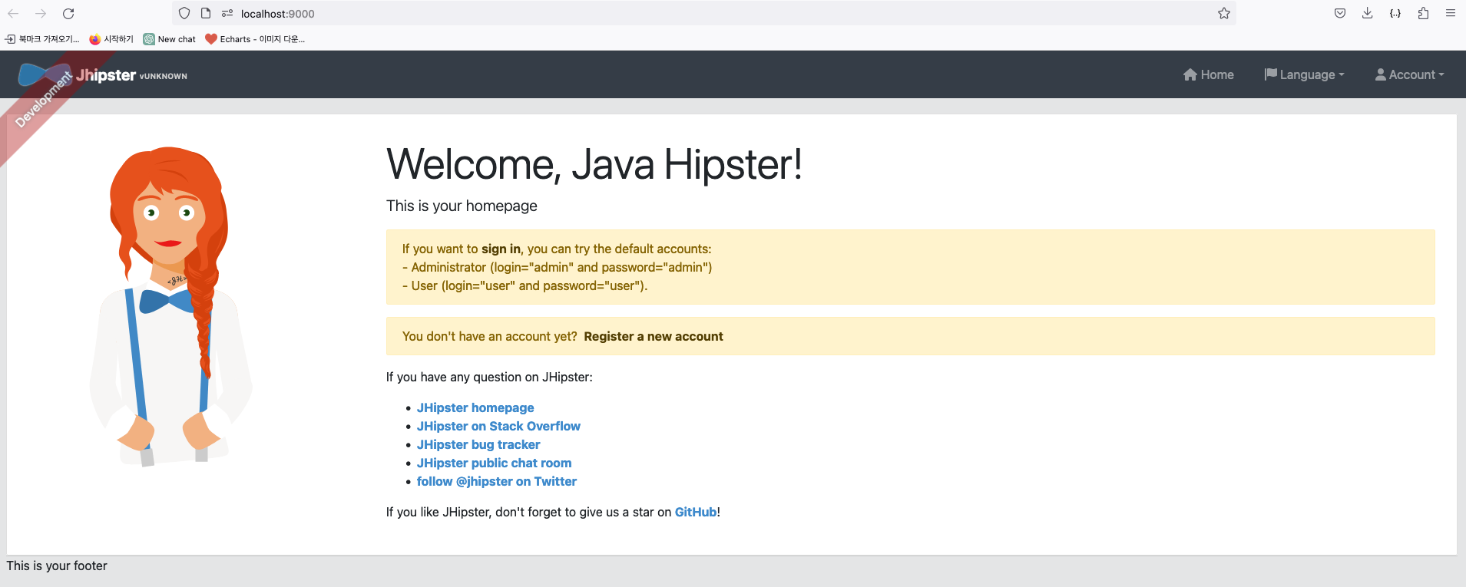Click the 'This is your footer' text
1466x587 pixels.
pyautogui.click(x=57, y=566)
